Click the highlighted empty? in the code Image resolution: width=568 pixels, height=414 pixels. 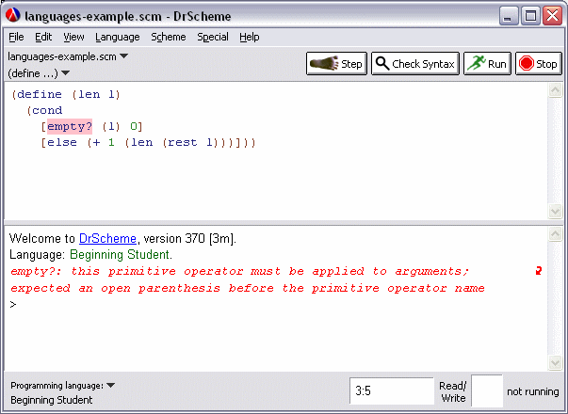coord(70,126)
